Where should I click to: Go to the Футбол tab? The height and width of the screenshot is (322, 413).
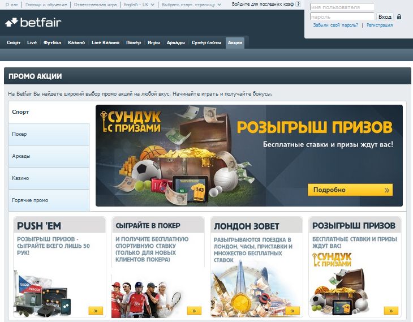pos(52,42)
